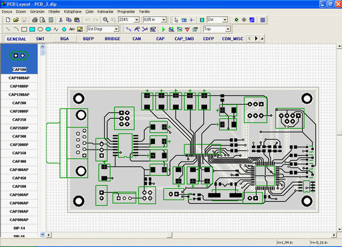Select the filled Polygon tool
Image resolution: width=342 pixels, height=247 pixels.
point(64,29)
